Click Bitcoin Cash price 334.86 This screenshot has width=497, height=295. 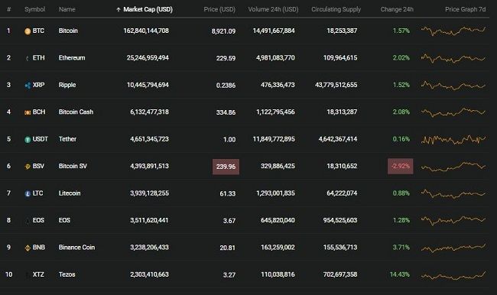coord(226,112)
